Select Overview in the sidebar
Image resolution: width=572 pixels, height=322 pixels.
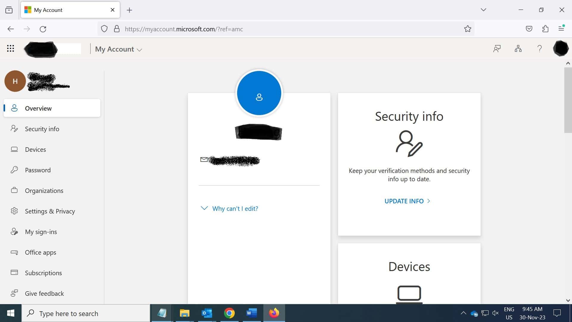pyautogui.click(x=52, y=108)
